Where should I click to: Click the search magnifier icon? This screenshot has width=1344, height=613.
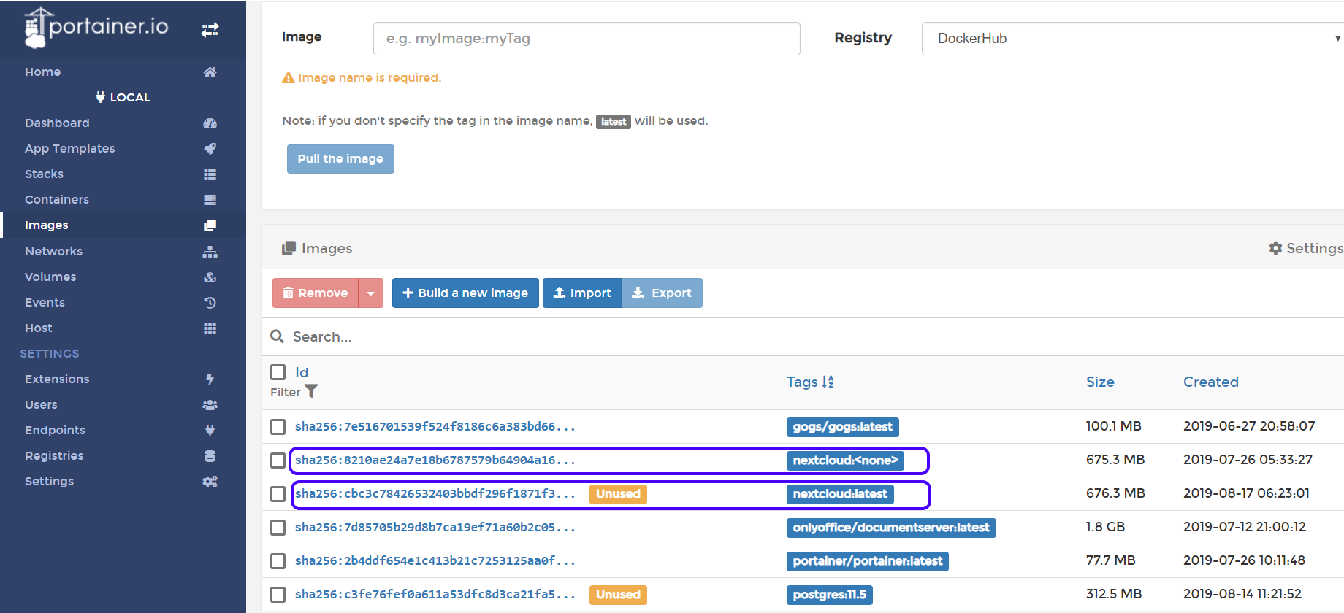pyautogui.click(x=277, y=336)
